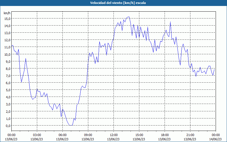Click the 0,0 y-axis value
227x142 pixels.
click(9, 126)
